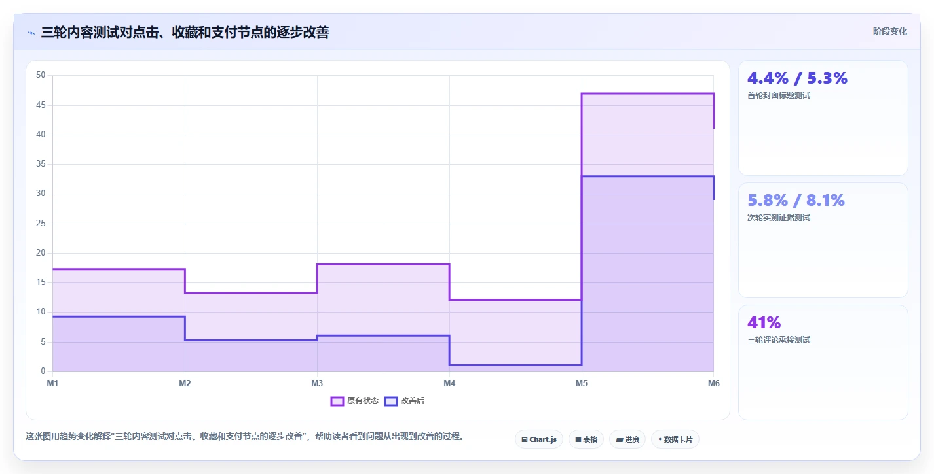
Task: Click the 45 y-axis tick label
Action: pyautogui.click(x=41, y=105)
